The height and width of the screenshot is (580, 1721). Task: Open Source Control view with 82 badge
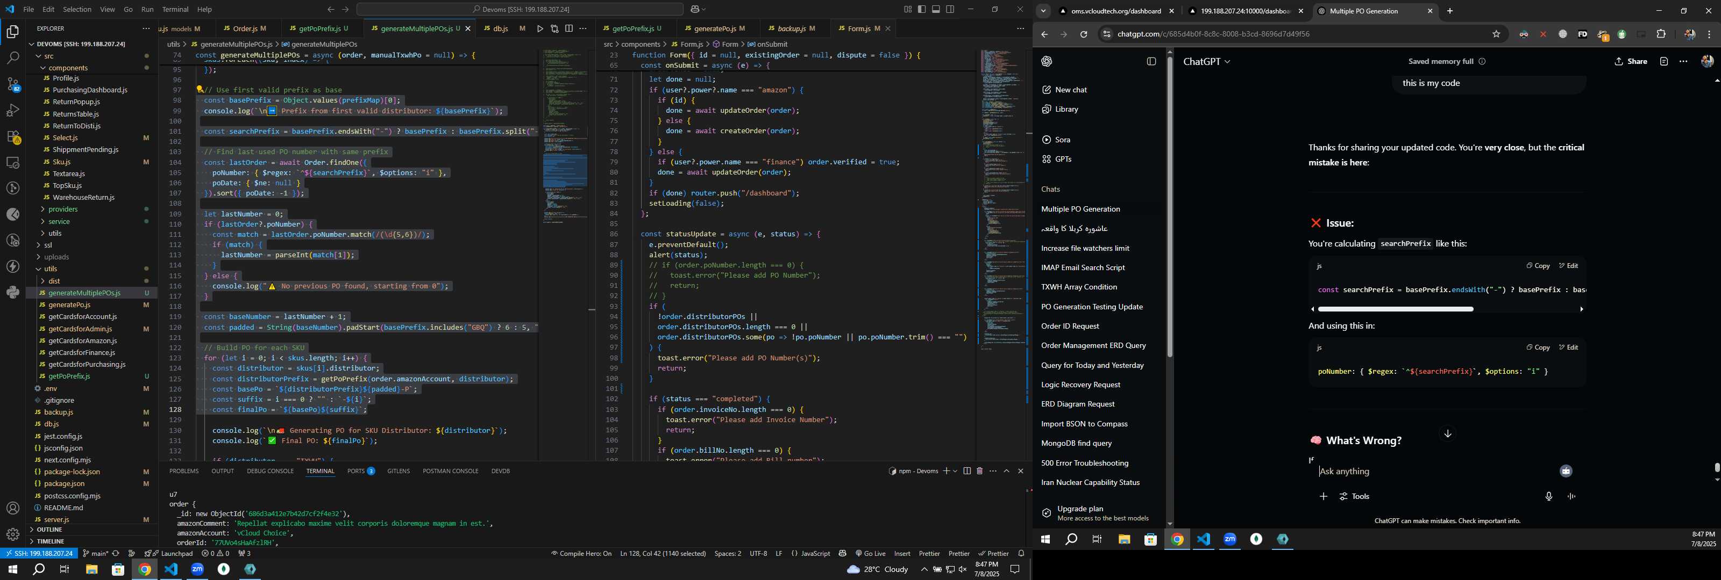click(x=13, y=84)
